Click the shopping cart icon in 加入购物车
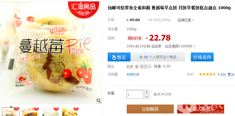 (x=189, y=109)
